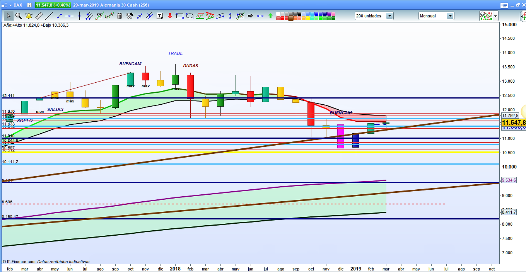The height and width of the screenshot is (272, 526).
Task: Pick the rectangle drawing tool
Action: (x=179, y=16)
